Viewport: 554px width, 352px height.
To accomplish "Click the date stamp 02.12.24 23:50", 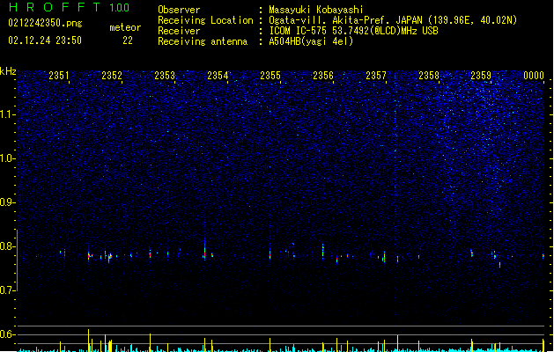I will point(45,40).
